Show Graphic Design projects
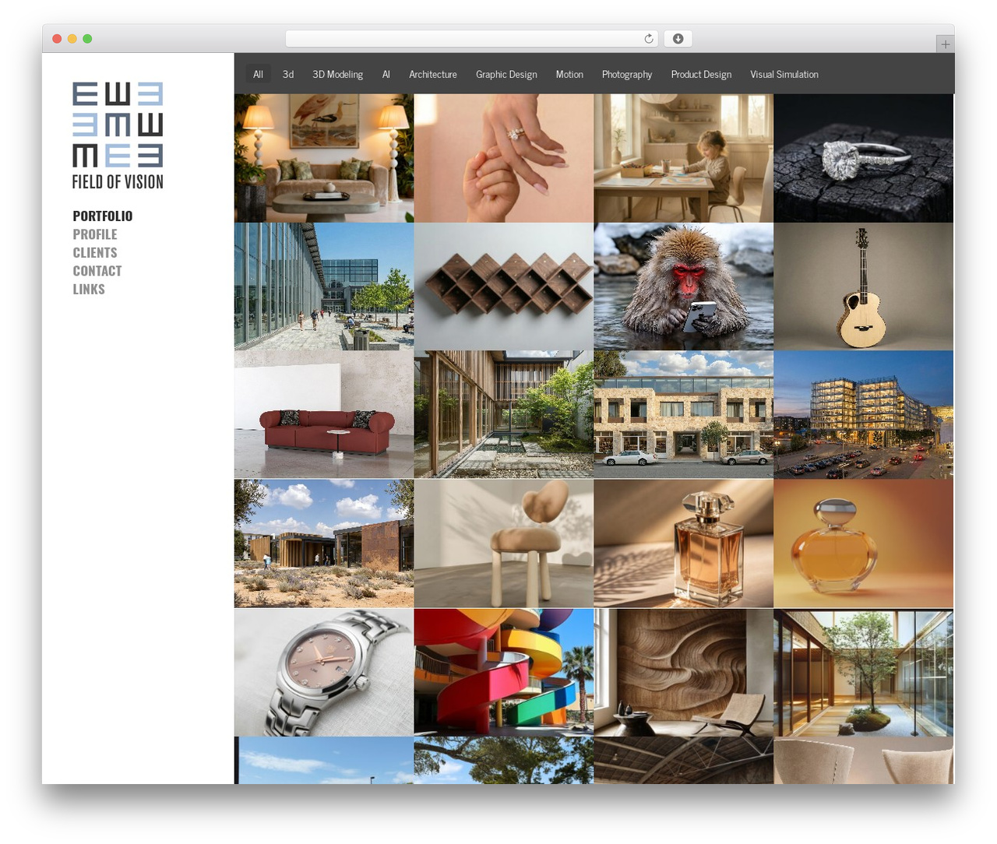 pyautogui.click(x=506, y=74)
